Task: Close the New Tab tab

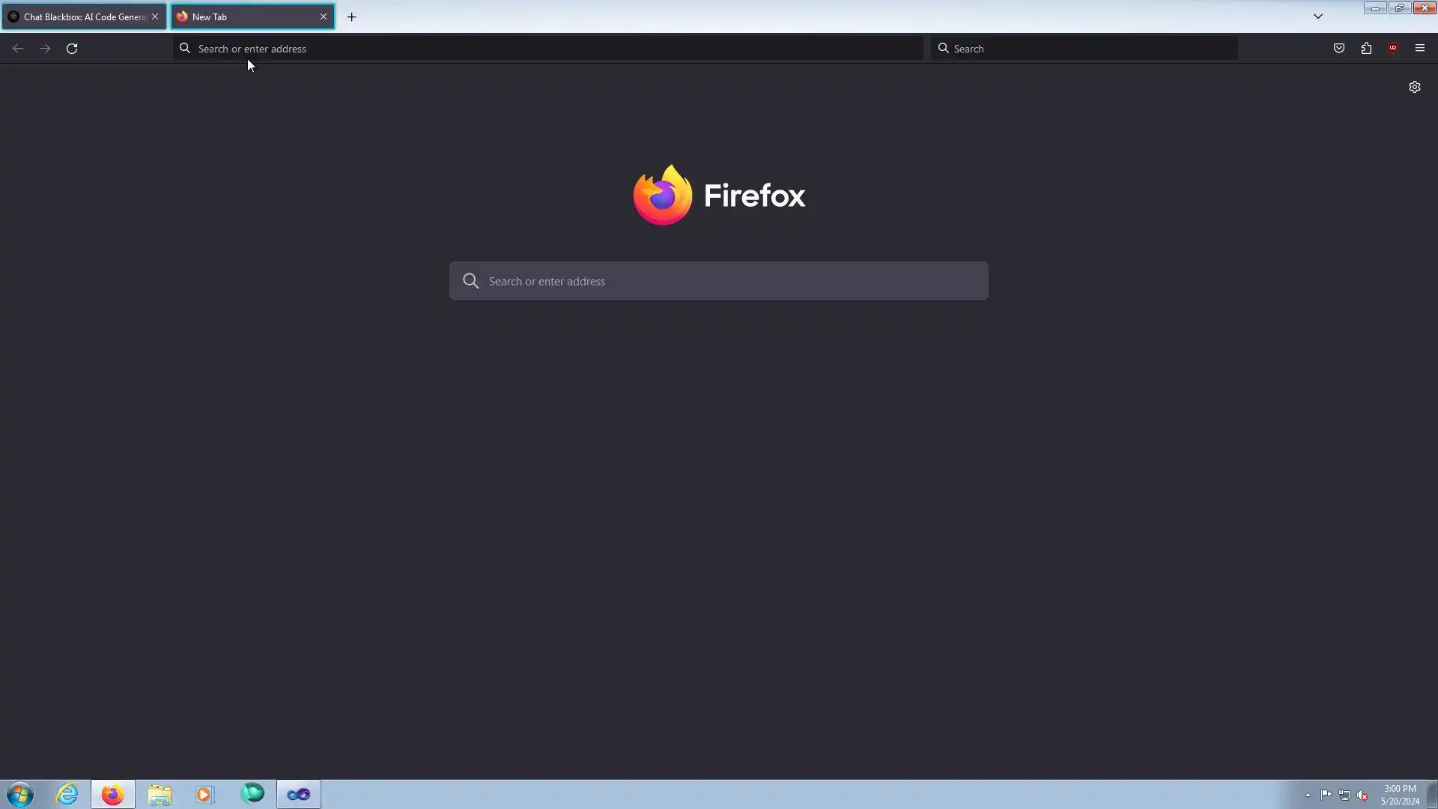Action: pyautogui.click(x=324, y=16)
